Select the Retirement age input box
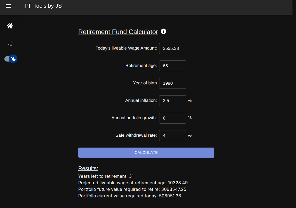The width and height of the screenshot is (296, 208). [x=172, y=66]
